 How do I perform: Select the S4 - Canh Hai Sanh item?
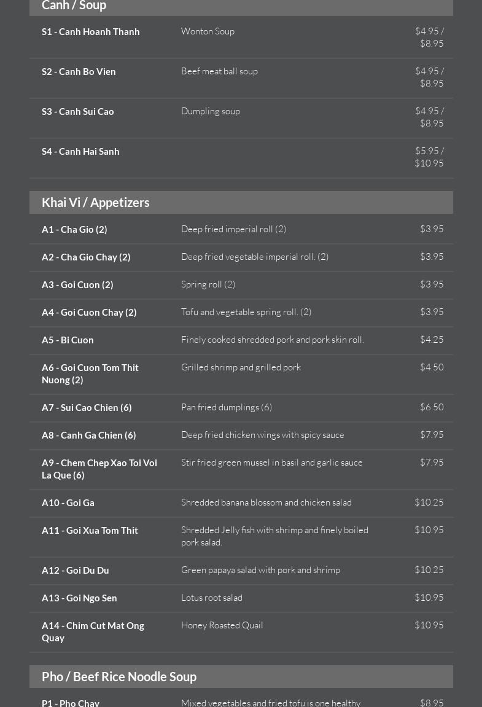(80, 152)
